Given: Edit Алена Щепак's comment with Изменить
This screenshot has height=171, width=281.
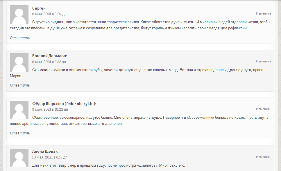Looking at the screenshot, I should (x=264, y=157).
